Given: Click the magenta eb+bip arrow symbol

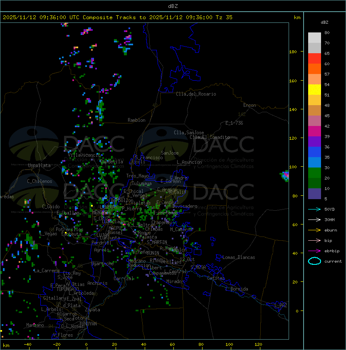Looking at the screenshot, I should click(314, 251).
